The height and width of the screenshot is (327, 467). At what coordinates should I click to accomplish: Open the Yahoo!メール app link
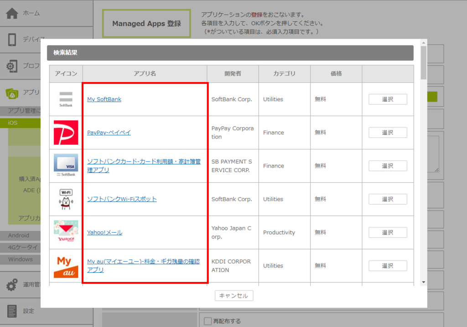point(104,232)
